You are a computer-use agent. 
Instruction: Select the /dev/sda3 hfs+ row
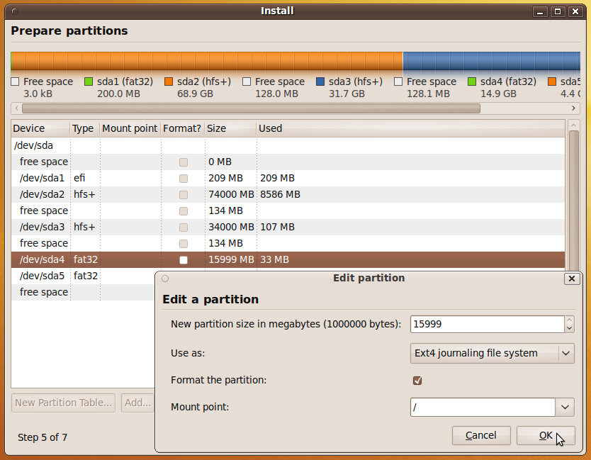(x=288, y=227)
